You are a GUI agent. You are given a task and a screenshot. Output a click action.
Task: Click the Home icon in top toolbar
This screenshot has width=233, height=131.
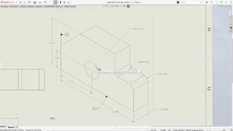[20, 3]
